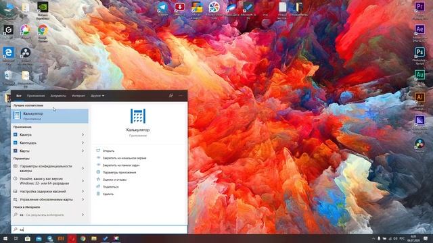Screen dimensions: 433x243
Task: Expand the Камера result arrow
Action: coord(83,135)
